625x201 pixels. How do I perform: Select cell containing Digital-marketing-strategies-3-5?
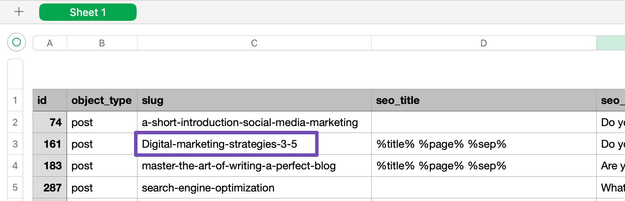(x=226, y=144)
